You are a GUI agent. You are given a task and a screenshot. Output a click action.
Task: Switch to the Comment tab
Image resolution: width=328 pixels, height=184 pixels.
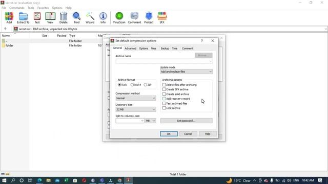188,49
